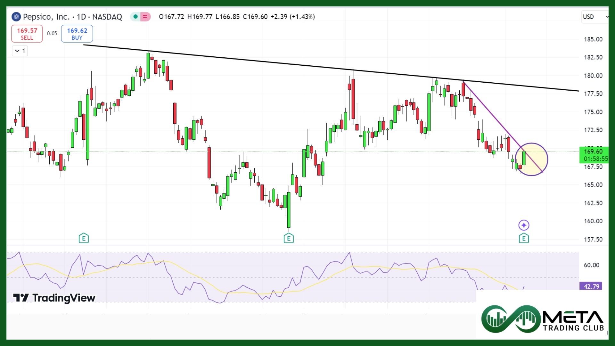Click the 169.62 BUY button
The height and width of the screenshot is (346, 615).
77,34
